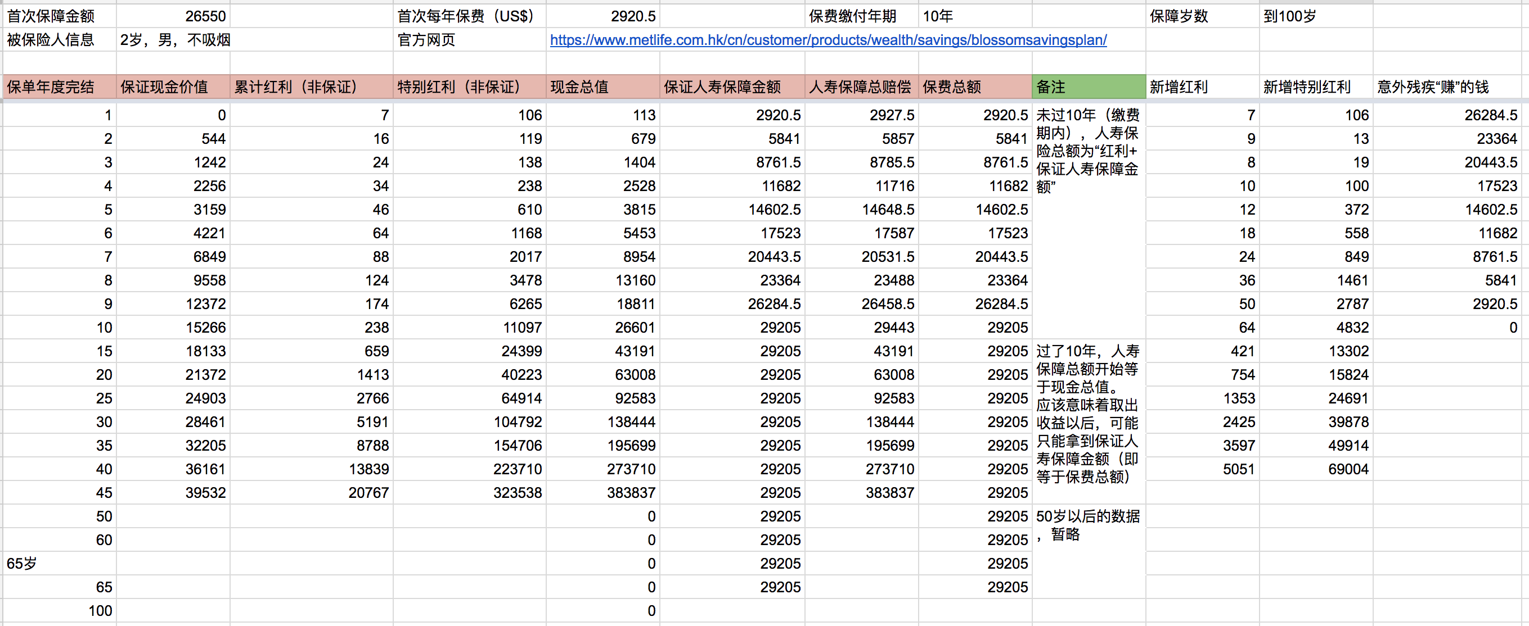The height and width of the screenshot is (626, 1529).
Task: Click the cell reading 2岁，男，不吸烟
Action: 174,40
